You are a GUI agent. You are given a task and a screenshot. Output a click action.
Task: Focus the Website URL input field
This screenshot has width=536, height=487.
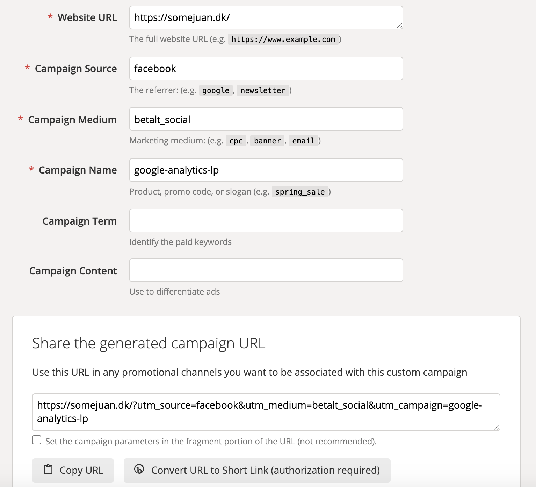(x=266, y=17)
